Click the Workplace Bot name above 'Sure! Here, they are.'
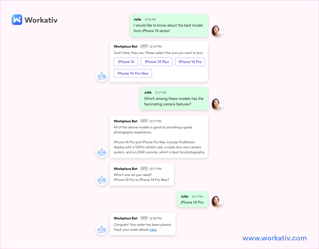Image resolution: width=319 pixels, height=249 pixels. coord(126,46)
